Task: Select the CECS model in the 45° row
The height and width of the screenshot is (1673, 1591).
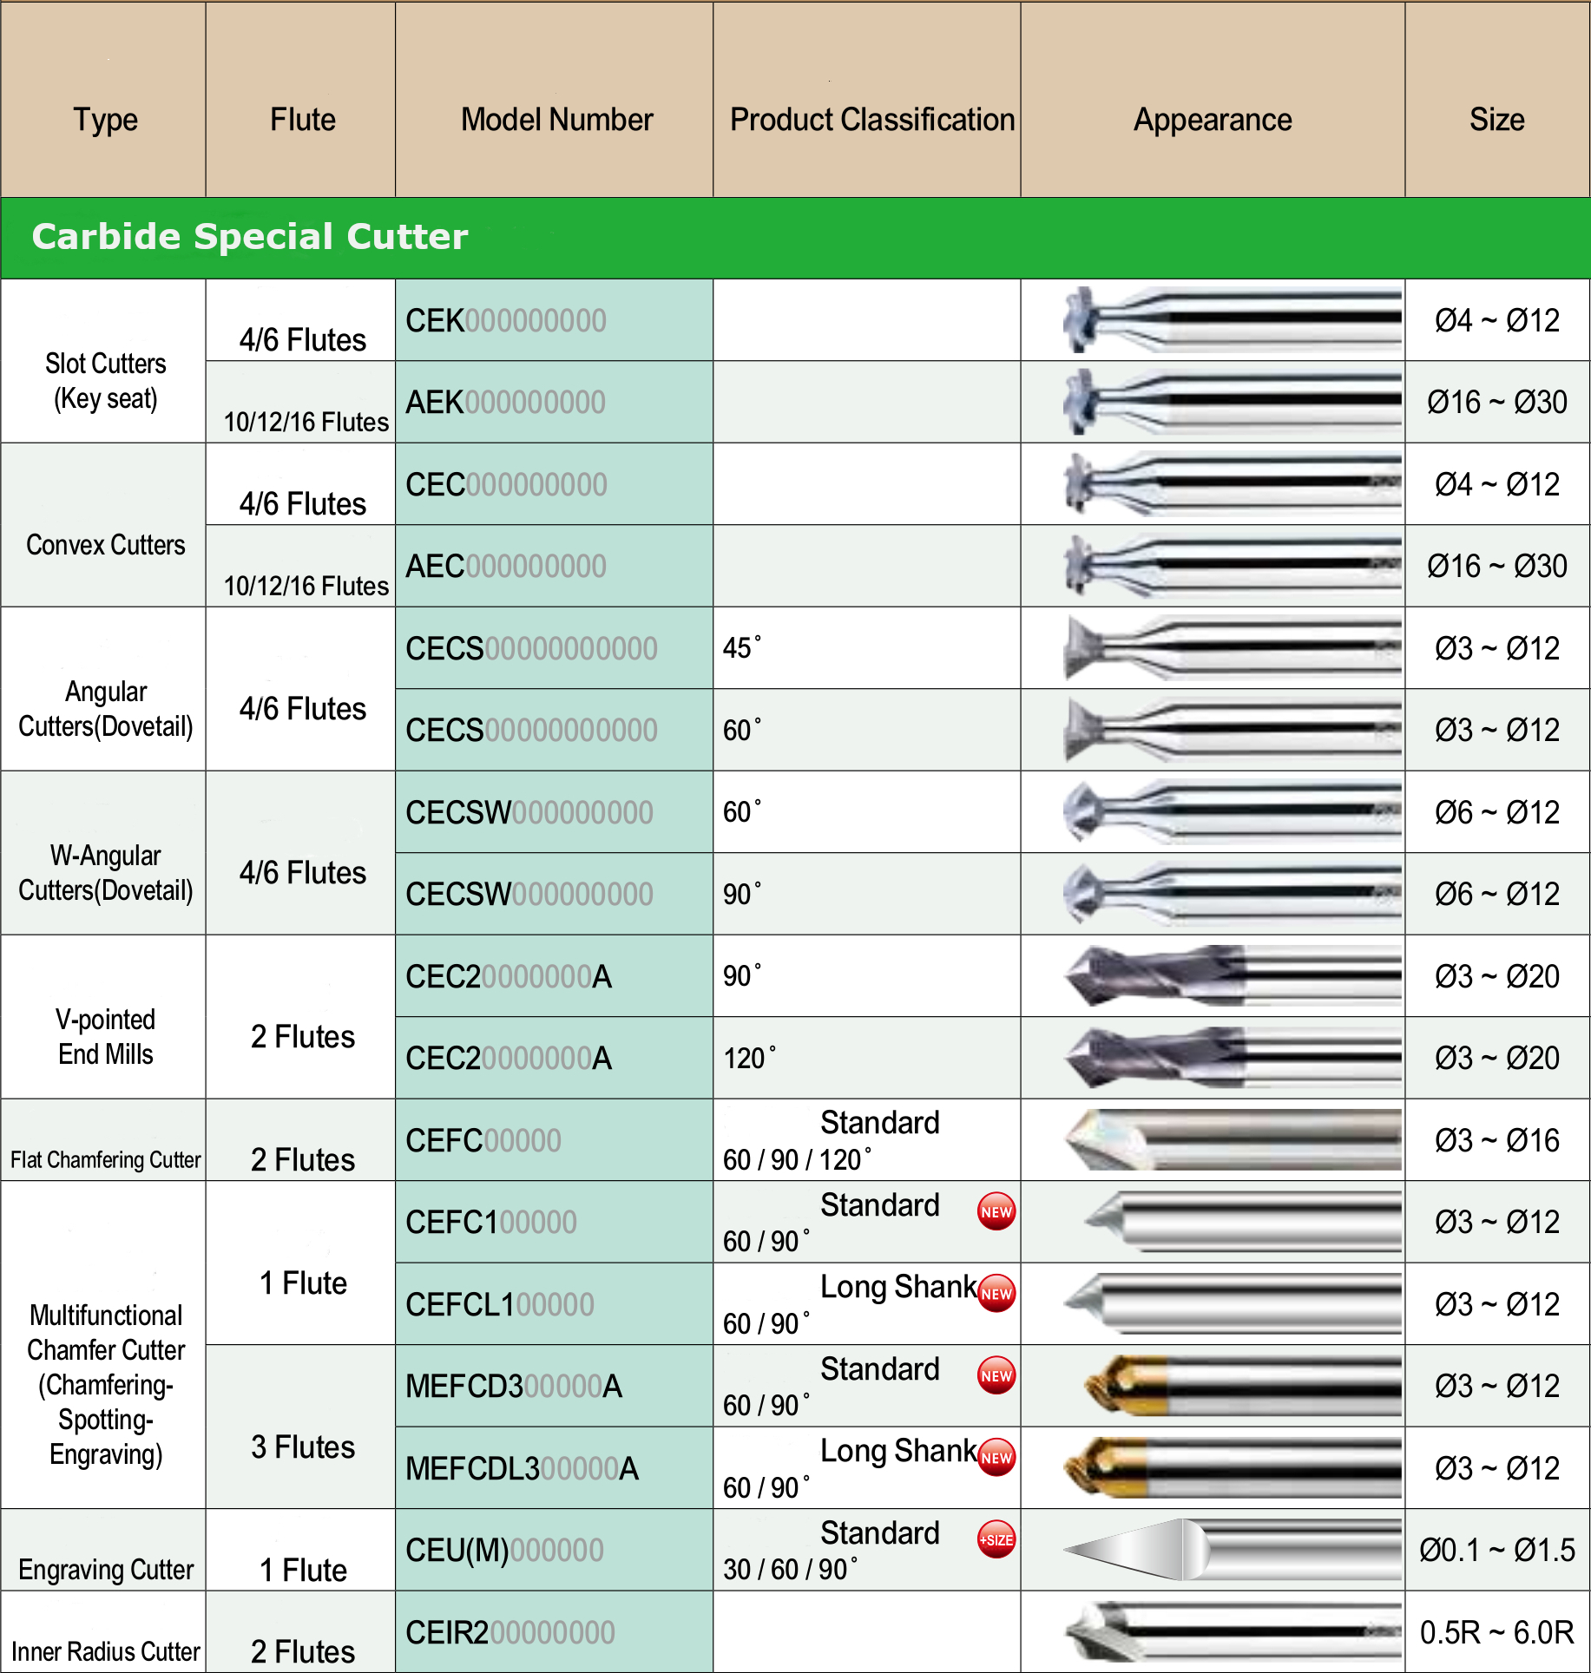Action: 531,648
